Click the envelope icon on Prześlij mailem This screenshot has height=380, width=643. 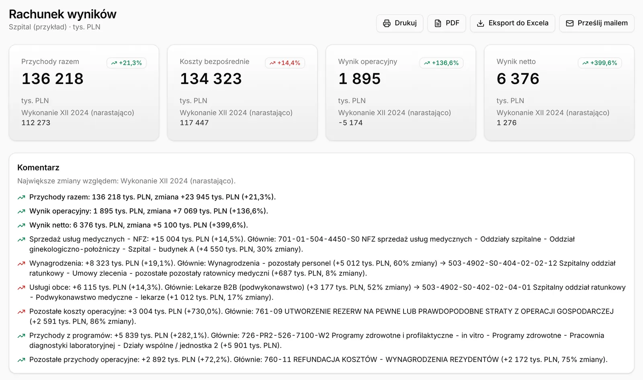tap(569, 23)
